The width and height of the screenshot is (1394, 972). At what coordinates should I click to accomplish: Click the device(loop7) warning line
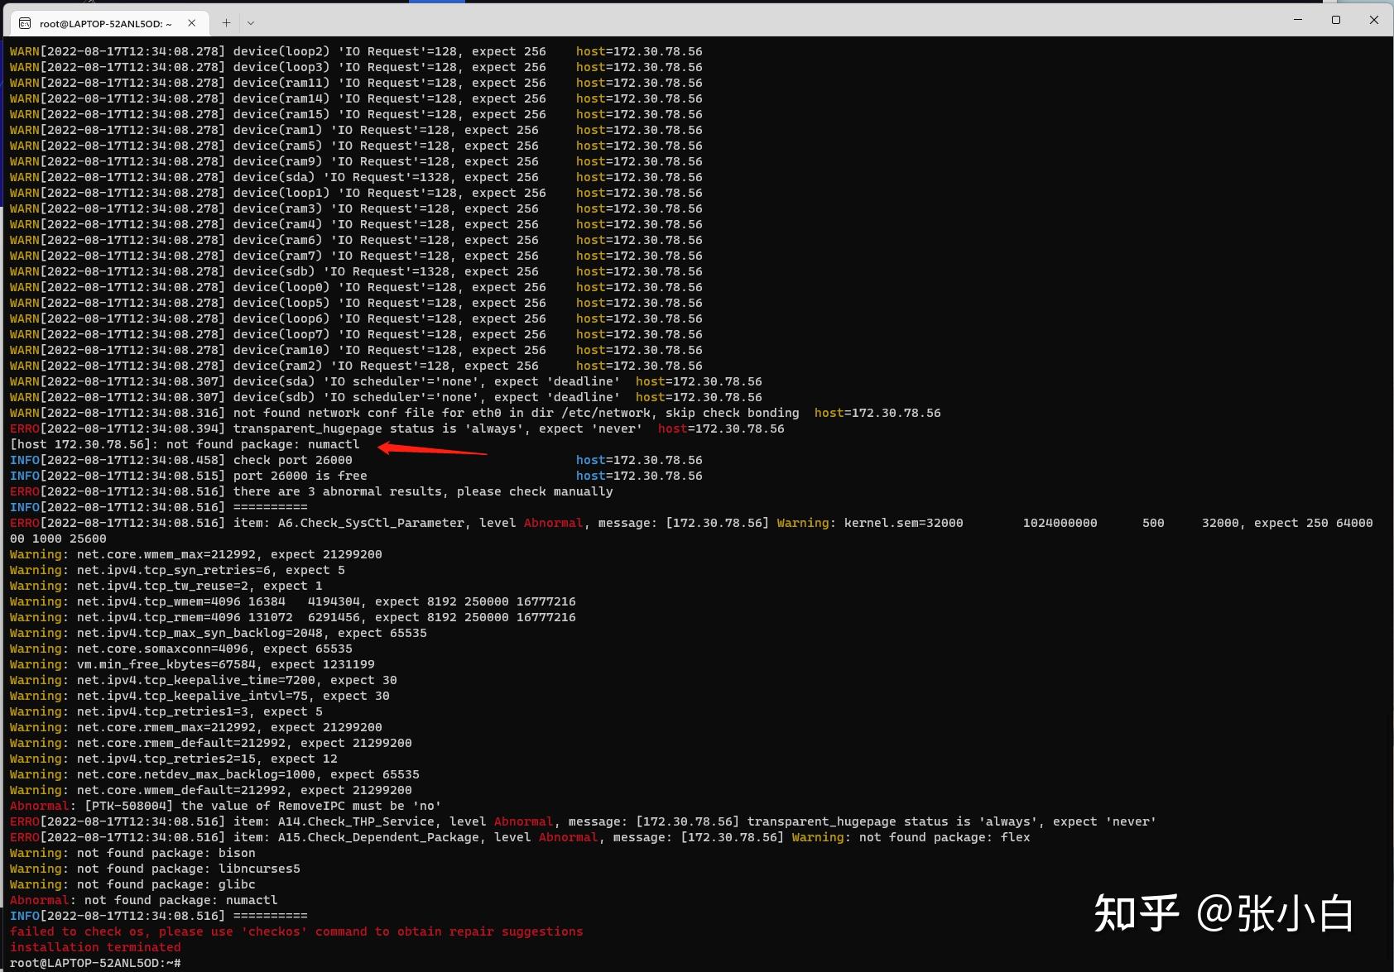(x=356, y=334)
